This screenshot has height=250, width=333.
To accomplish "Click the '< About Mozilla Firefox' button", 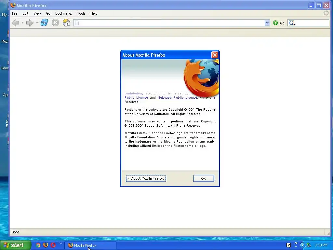I will pos(146,178).
